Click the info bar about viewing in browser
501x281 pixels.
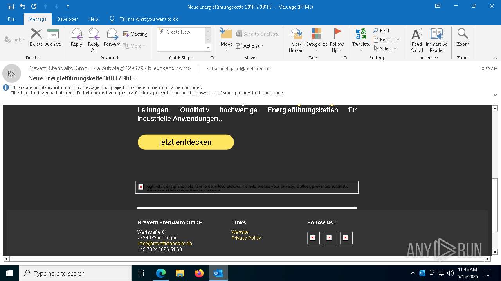(x=106, y=88)
